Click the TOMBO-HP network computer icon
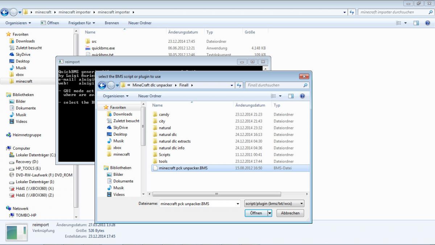The height and width of the screenshot is (245, 435). (x=12, y=215)
